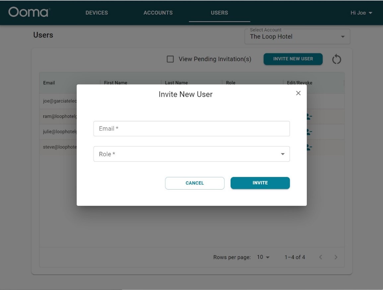The height and width of the screenshot is (290, 383).
Task: Select the Users tab
Action: pyautogui.click(x=219, y=13)
